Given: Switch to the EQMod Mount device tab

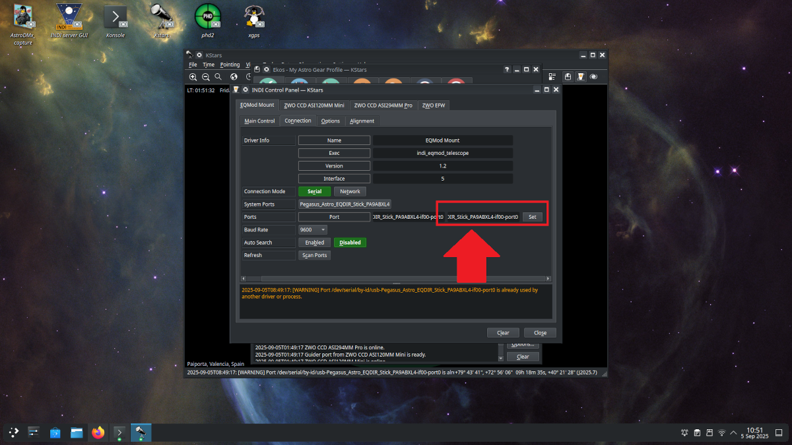Looking at the screenshot, I should click(x=257, y=105).
